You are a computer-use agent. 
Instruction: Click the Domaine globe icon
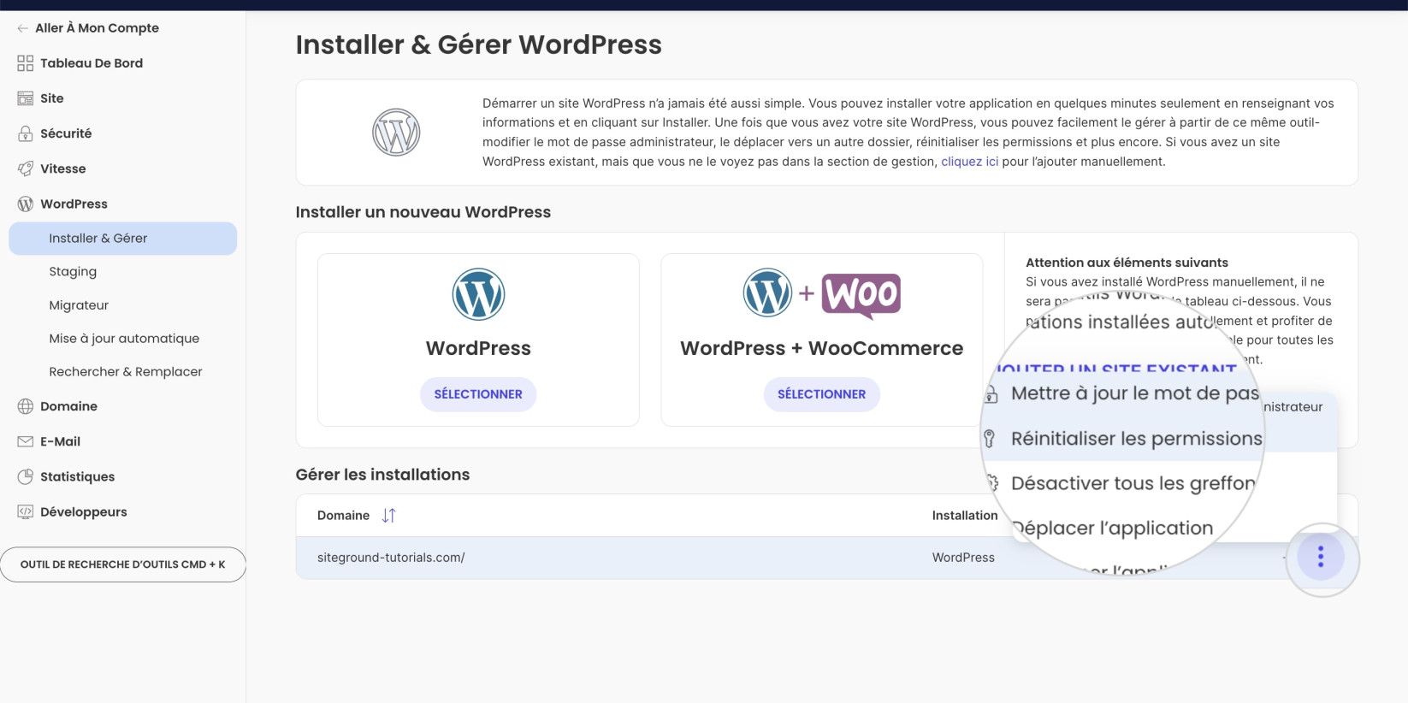coord(26,406)
